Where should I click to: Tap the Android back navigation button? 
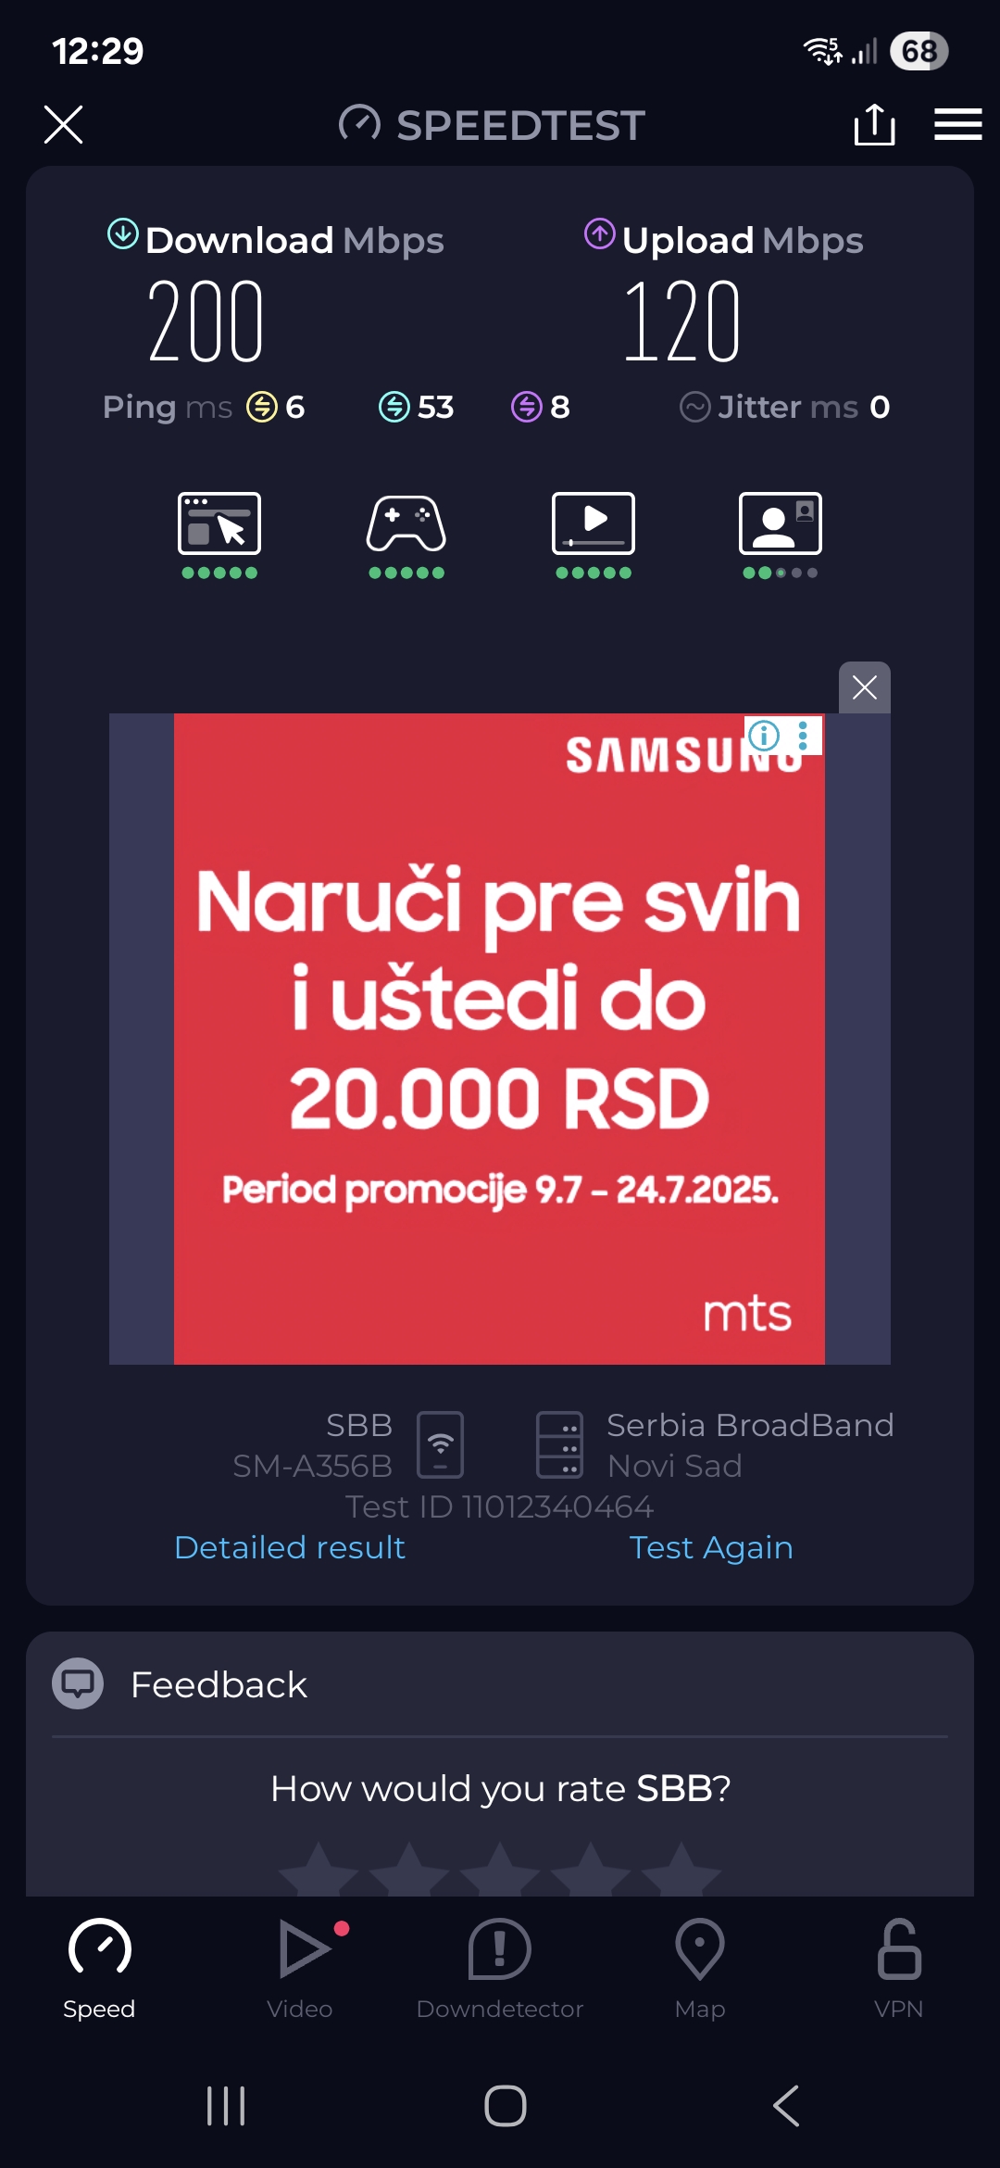coord(785,2106)
